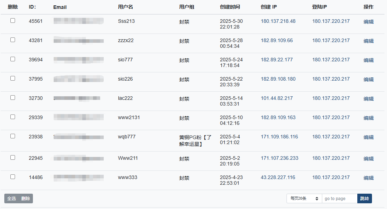387x209 pixels.
Task: Tick the checkbox for ID 45561
Action: click(13, 21)
